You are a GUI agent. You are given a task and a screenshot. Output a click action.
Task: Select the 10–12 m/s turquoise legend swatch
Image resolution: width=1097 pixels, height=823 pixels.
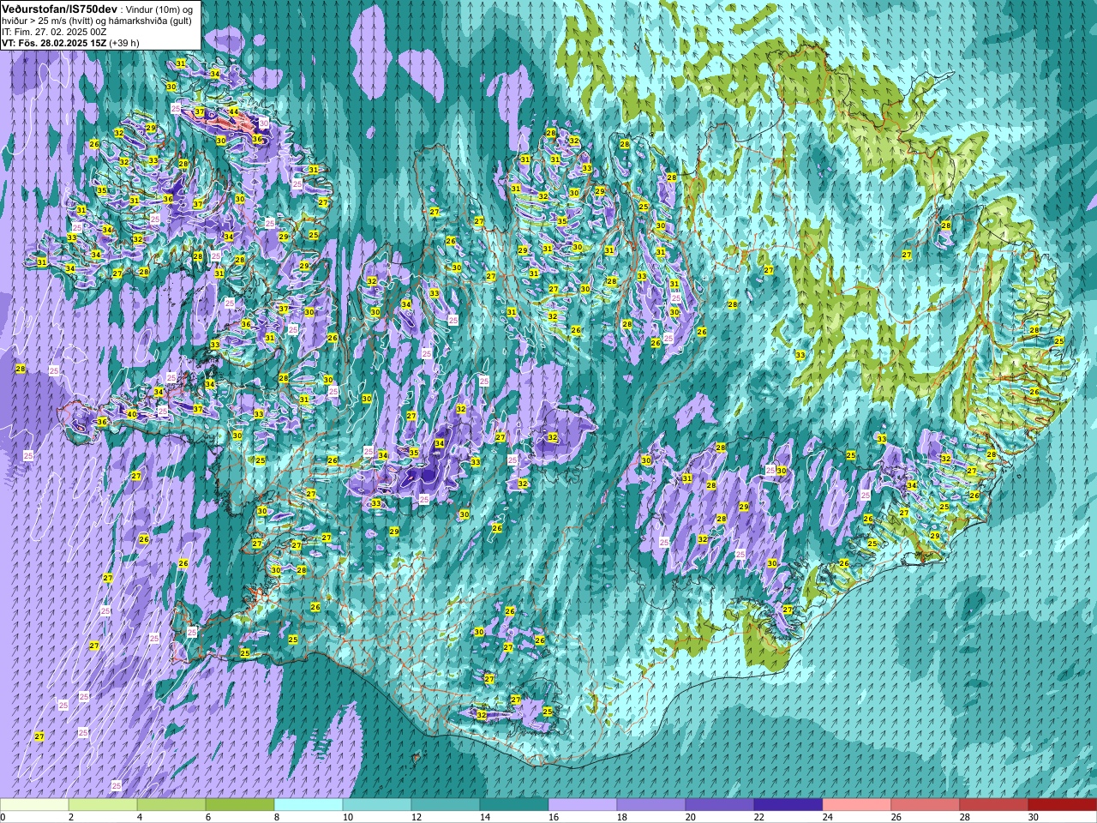tap(377, 805)
